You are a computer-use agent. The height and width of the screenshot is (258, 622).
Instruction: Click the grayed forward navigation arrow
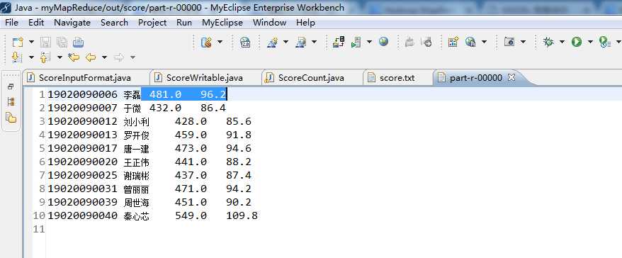[x=118, y=57]
